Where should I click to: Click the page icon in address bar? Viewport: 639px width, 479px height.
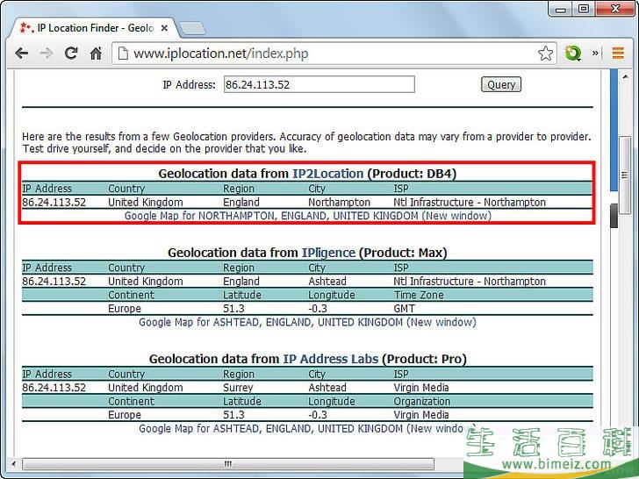[123, 54]
